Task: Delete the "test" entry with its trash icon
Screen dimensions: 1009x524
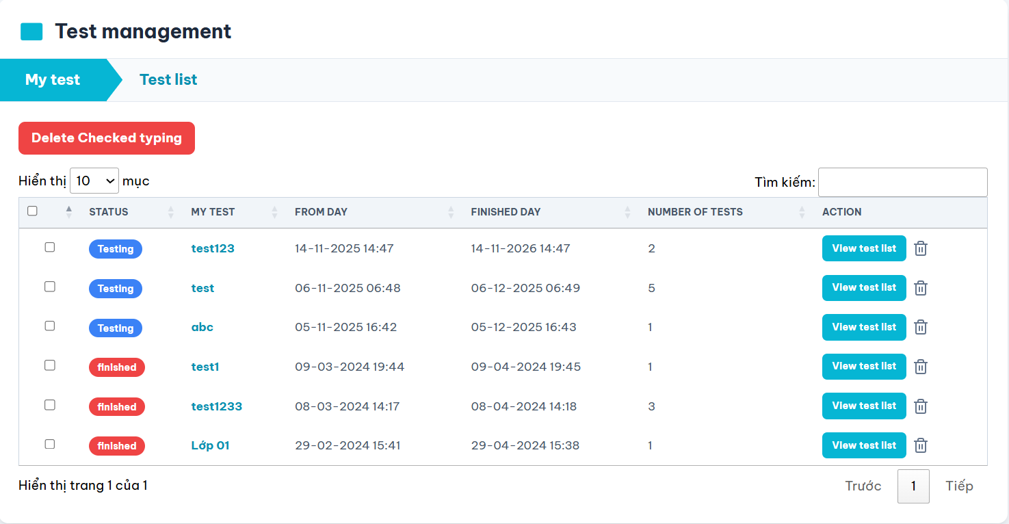Action: (920, 287)
